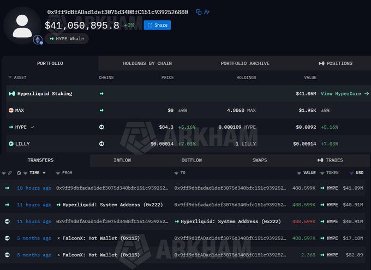Click the MAX token icon
371x270 pixels.
(x=11, y=110)
